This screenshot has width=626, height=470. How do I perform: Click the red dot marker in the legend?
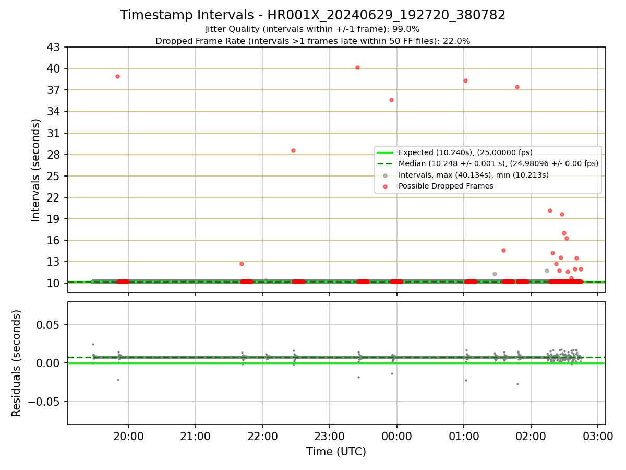(386, 186)
